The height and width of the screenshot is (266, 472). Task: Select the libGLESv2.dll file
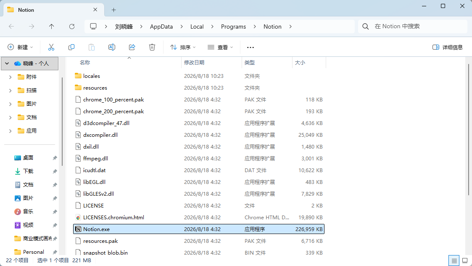199,194
